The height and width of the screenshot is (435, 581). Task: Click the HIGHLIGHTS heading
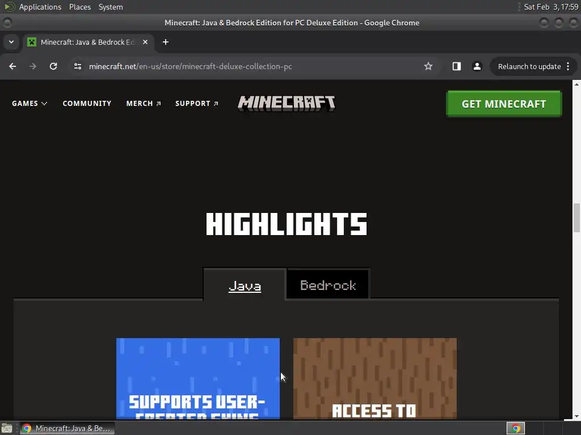pyautogui.click(x=287, y=224)
